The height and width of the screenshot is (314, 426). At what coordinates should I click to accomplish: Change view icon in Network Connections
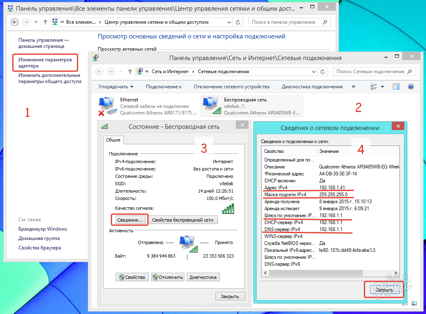[x=374, y=87]
